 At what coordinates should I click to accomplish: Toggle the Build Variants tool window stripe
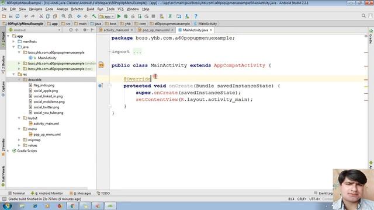click(3, 176)
